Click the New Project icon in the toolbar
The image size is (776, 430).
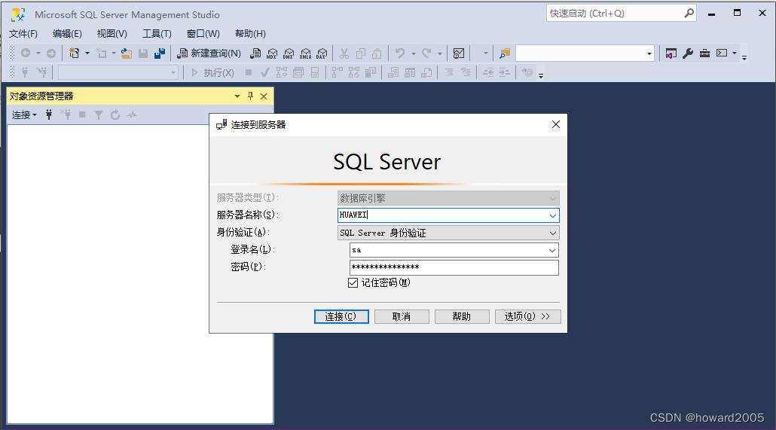pos(75,53)
